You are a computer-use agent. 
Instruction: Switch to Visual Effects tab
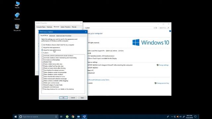(44, 36)
